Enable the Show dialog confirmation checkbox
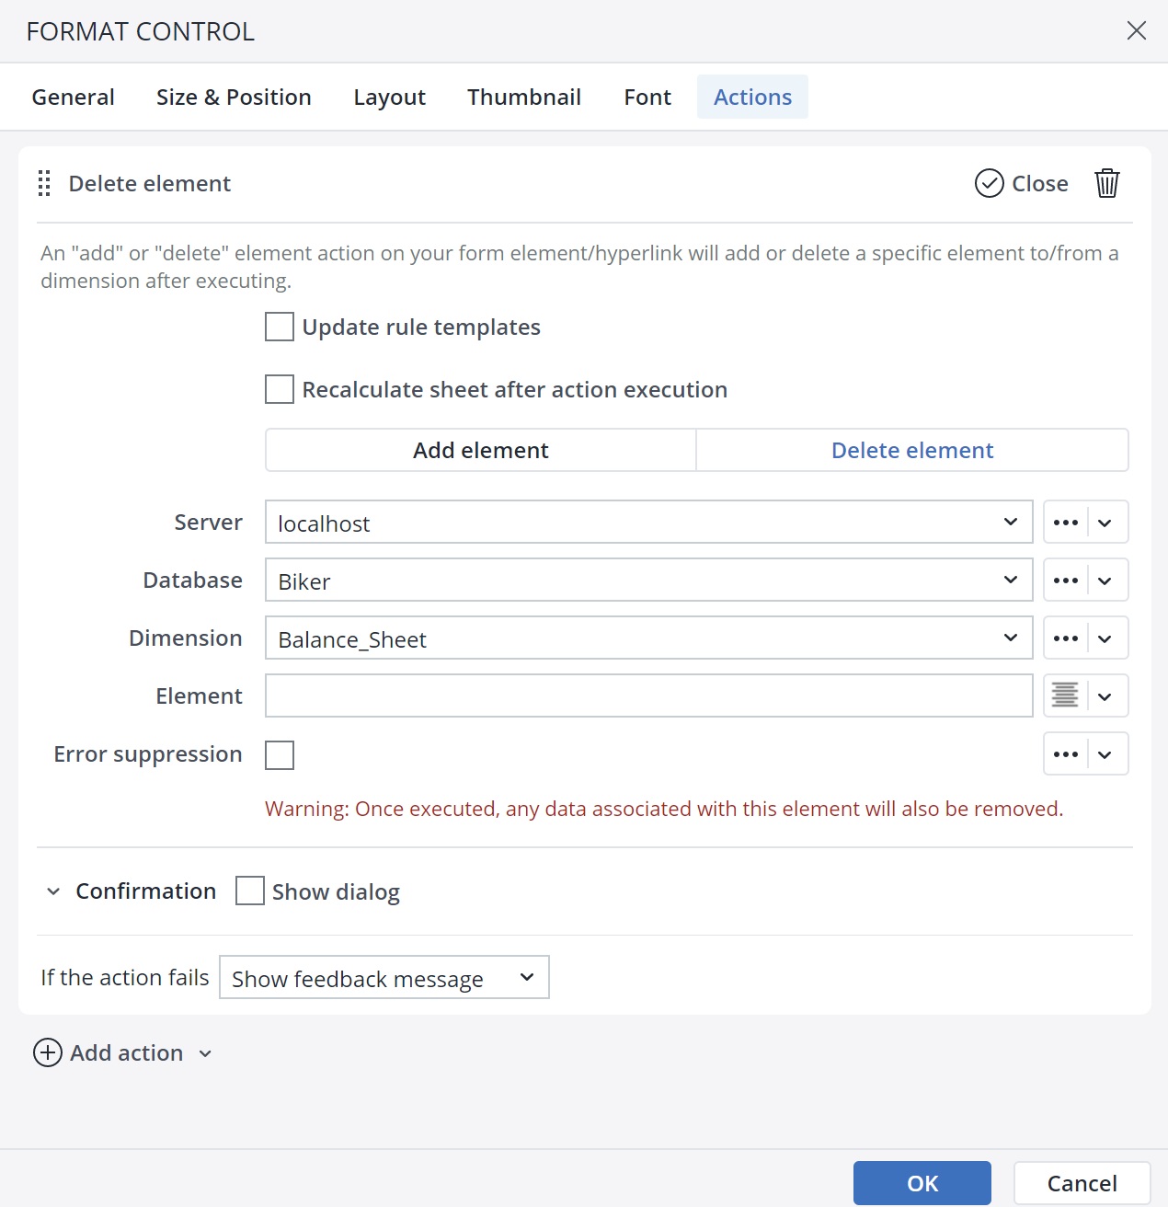The width and height of the screenshot is (1168, 1207). pyautogui.click(x=249, y=891)
